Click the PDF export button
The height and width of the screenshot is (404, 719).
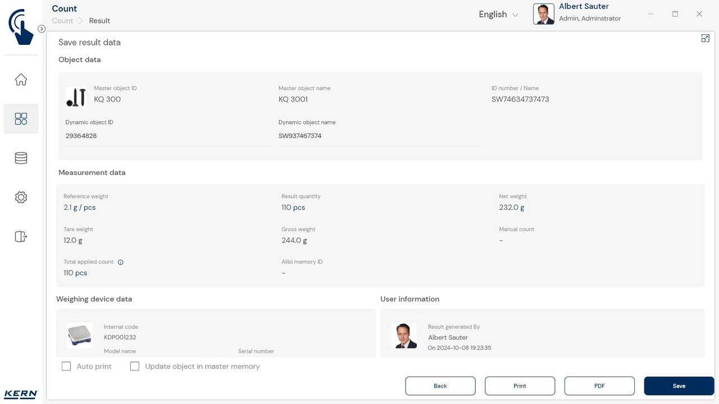(x=599, y=386)
